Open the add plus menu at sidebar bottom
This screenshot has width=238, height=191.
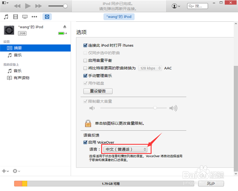tap(5, 171)
